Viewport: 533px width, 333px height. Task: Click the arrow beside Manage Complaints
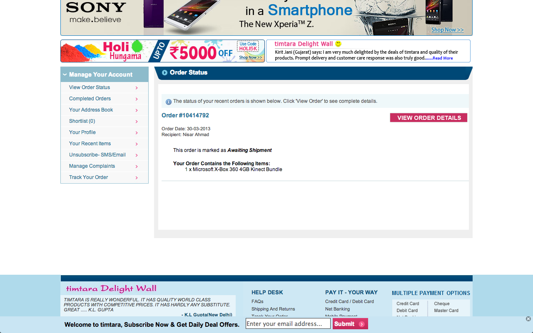pos(137,166)
